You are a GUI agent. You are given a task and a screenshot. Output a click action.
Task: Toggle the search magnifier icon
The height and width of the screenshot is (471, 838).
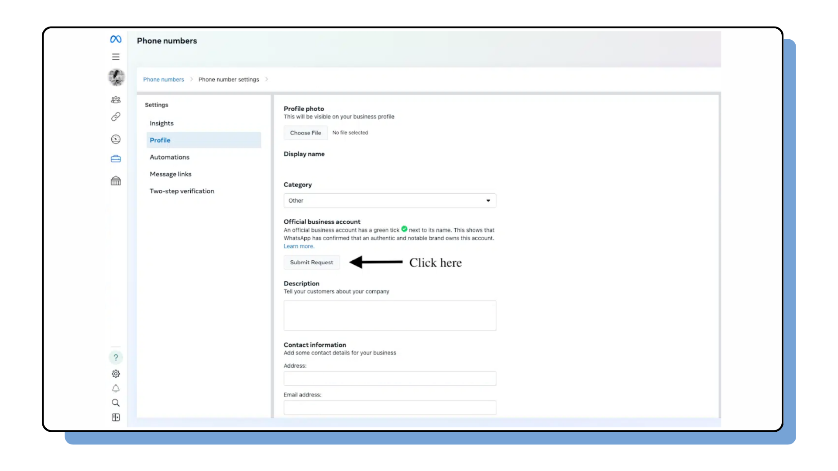coord(115,403)
